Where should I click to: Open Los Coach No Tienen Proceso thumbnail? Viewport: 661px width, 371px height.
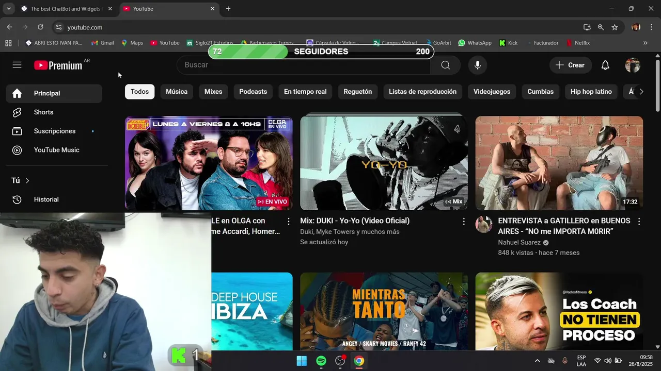(559, 311)
